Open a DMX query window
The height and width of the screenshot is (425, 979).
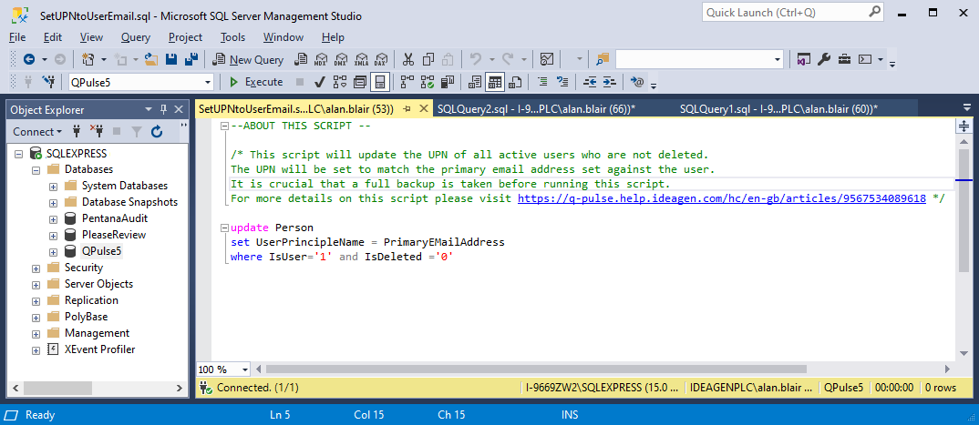coord(341,60)
